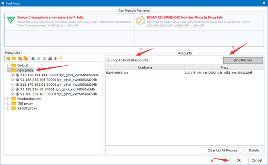The width and height of the screenshot is (268, 165).
Task: Select the 'Default' folder label
Action: [x=23, y=65]
